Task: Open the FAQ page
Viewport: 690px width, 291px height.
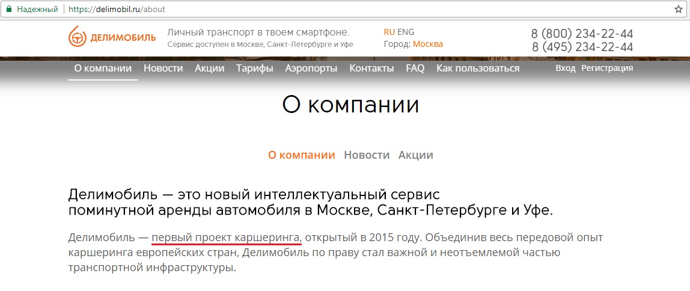Action: 415,68
